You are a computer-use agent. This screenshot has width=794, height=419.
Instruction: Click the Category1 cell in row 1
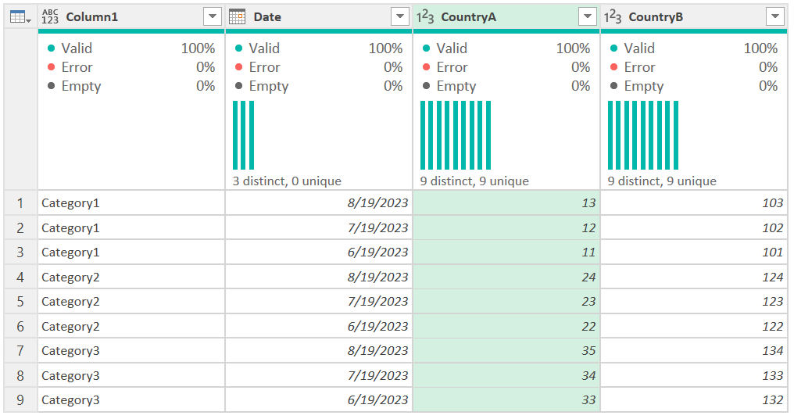pyautogui.click(x=131, y=203)
